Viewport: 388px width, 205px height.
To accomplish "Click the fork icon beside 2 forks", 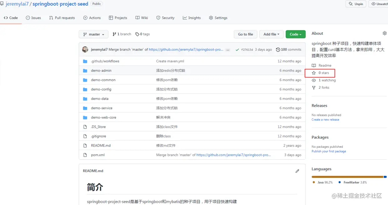I will [314, 88].
